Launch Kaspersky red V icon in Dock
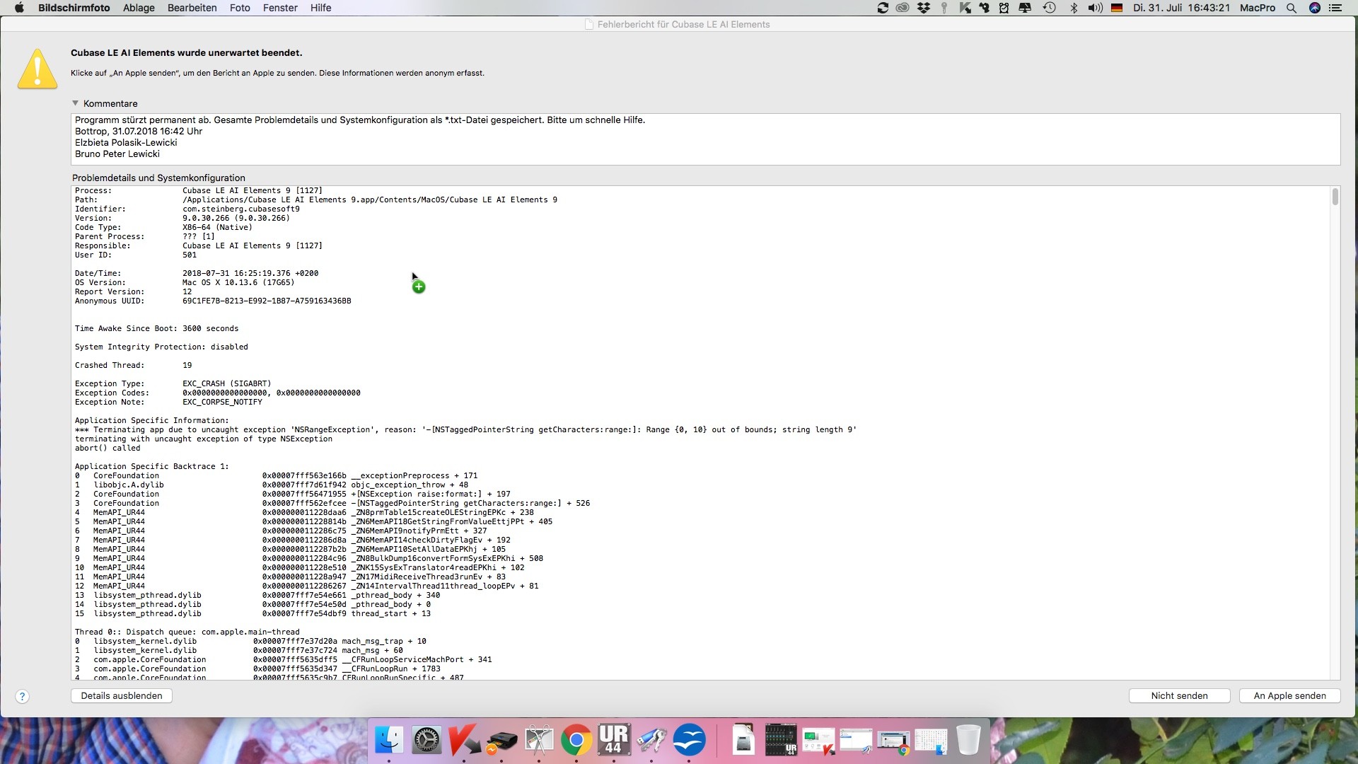Screen dimensions: 1358x764 [464, 740]
